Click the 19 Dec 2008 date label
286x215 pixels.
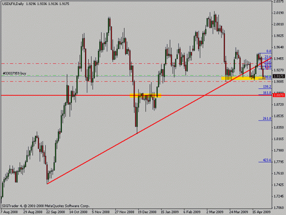147,212
